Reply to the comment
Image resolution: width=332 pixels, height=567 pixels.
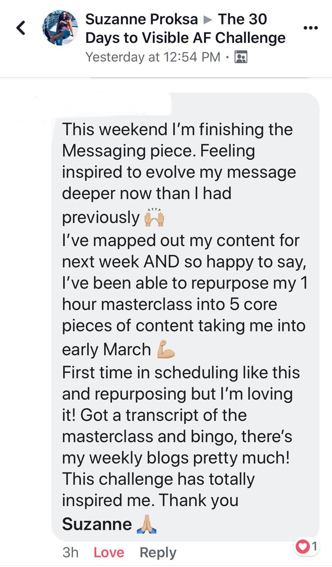(x=158, y=552)
